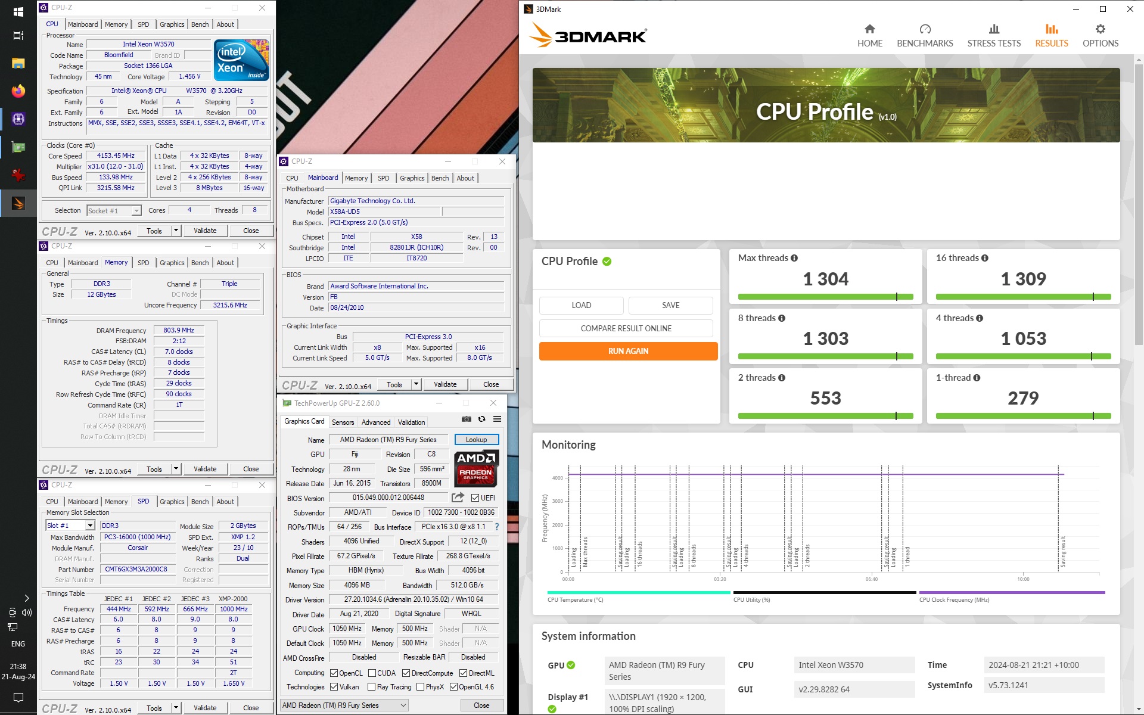Viewport: 1144px width, 715px height.
Task: Open About tab in SPD CPU-Z window
Action: [225, 502]
